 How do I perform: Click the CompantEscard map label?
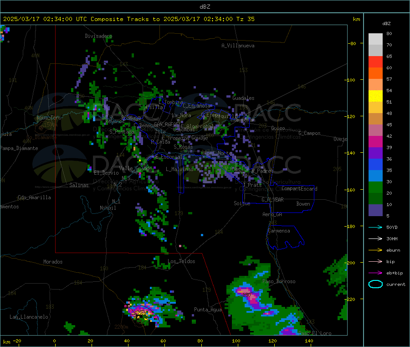(299, 189)
